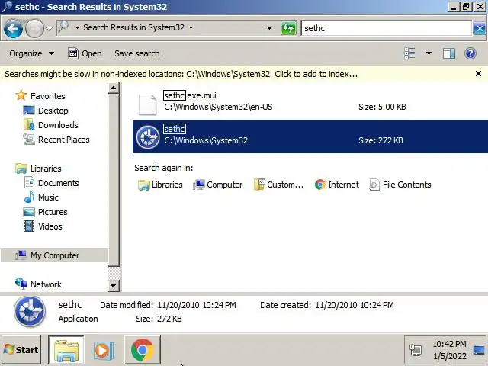Select Favorites in navigation pane
This screenshot has width=488, height=366.
click(47, 96)
